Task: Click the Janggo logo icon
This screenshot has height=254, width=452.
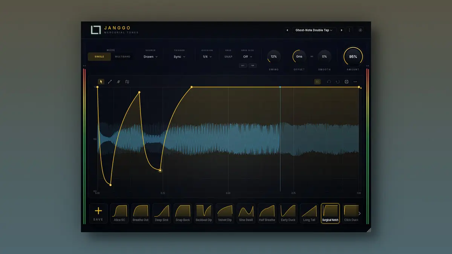Action: (x=96, y=30)
